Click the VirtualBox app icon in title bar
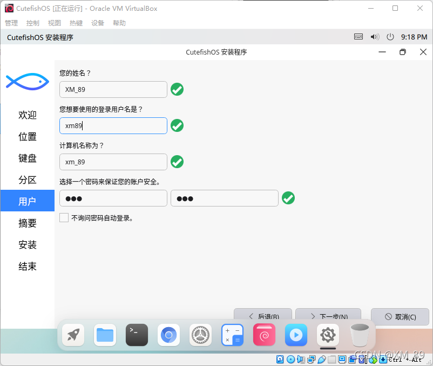 (9, 8)
